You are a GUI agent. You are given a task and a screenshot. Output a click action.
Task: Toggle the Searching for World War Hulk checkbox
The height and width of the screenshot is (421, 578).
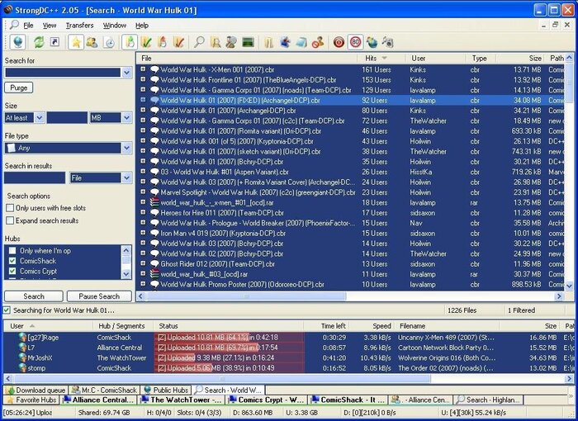7,310
